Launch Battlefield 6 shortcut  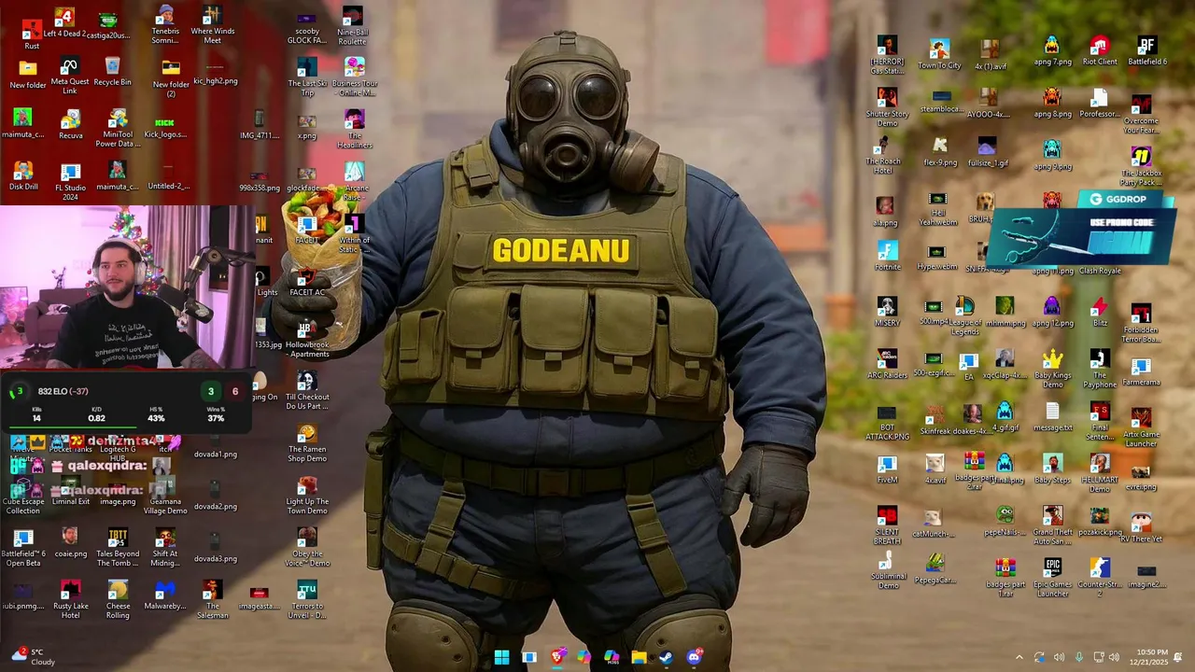click(1147, 50)
